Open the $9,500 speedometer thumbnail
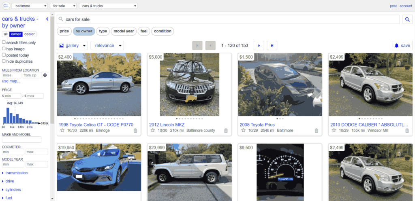Viewport: 415px width, 201px height. click(280, 172)
